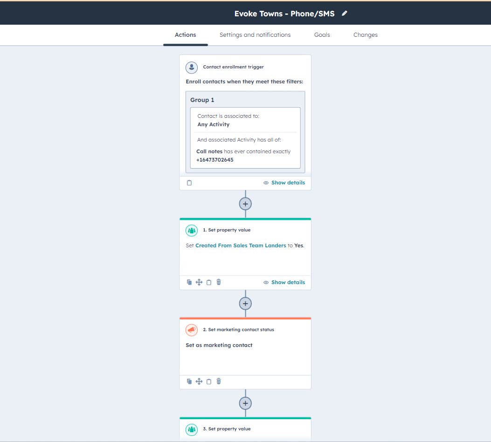This screenshot has width=491, height=442.
Task: Show details of the enrollment trigger
Action: click(x=284, y=183)
